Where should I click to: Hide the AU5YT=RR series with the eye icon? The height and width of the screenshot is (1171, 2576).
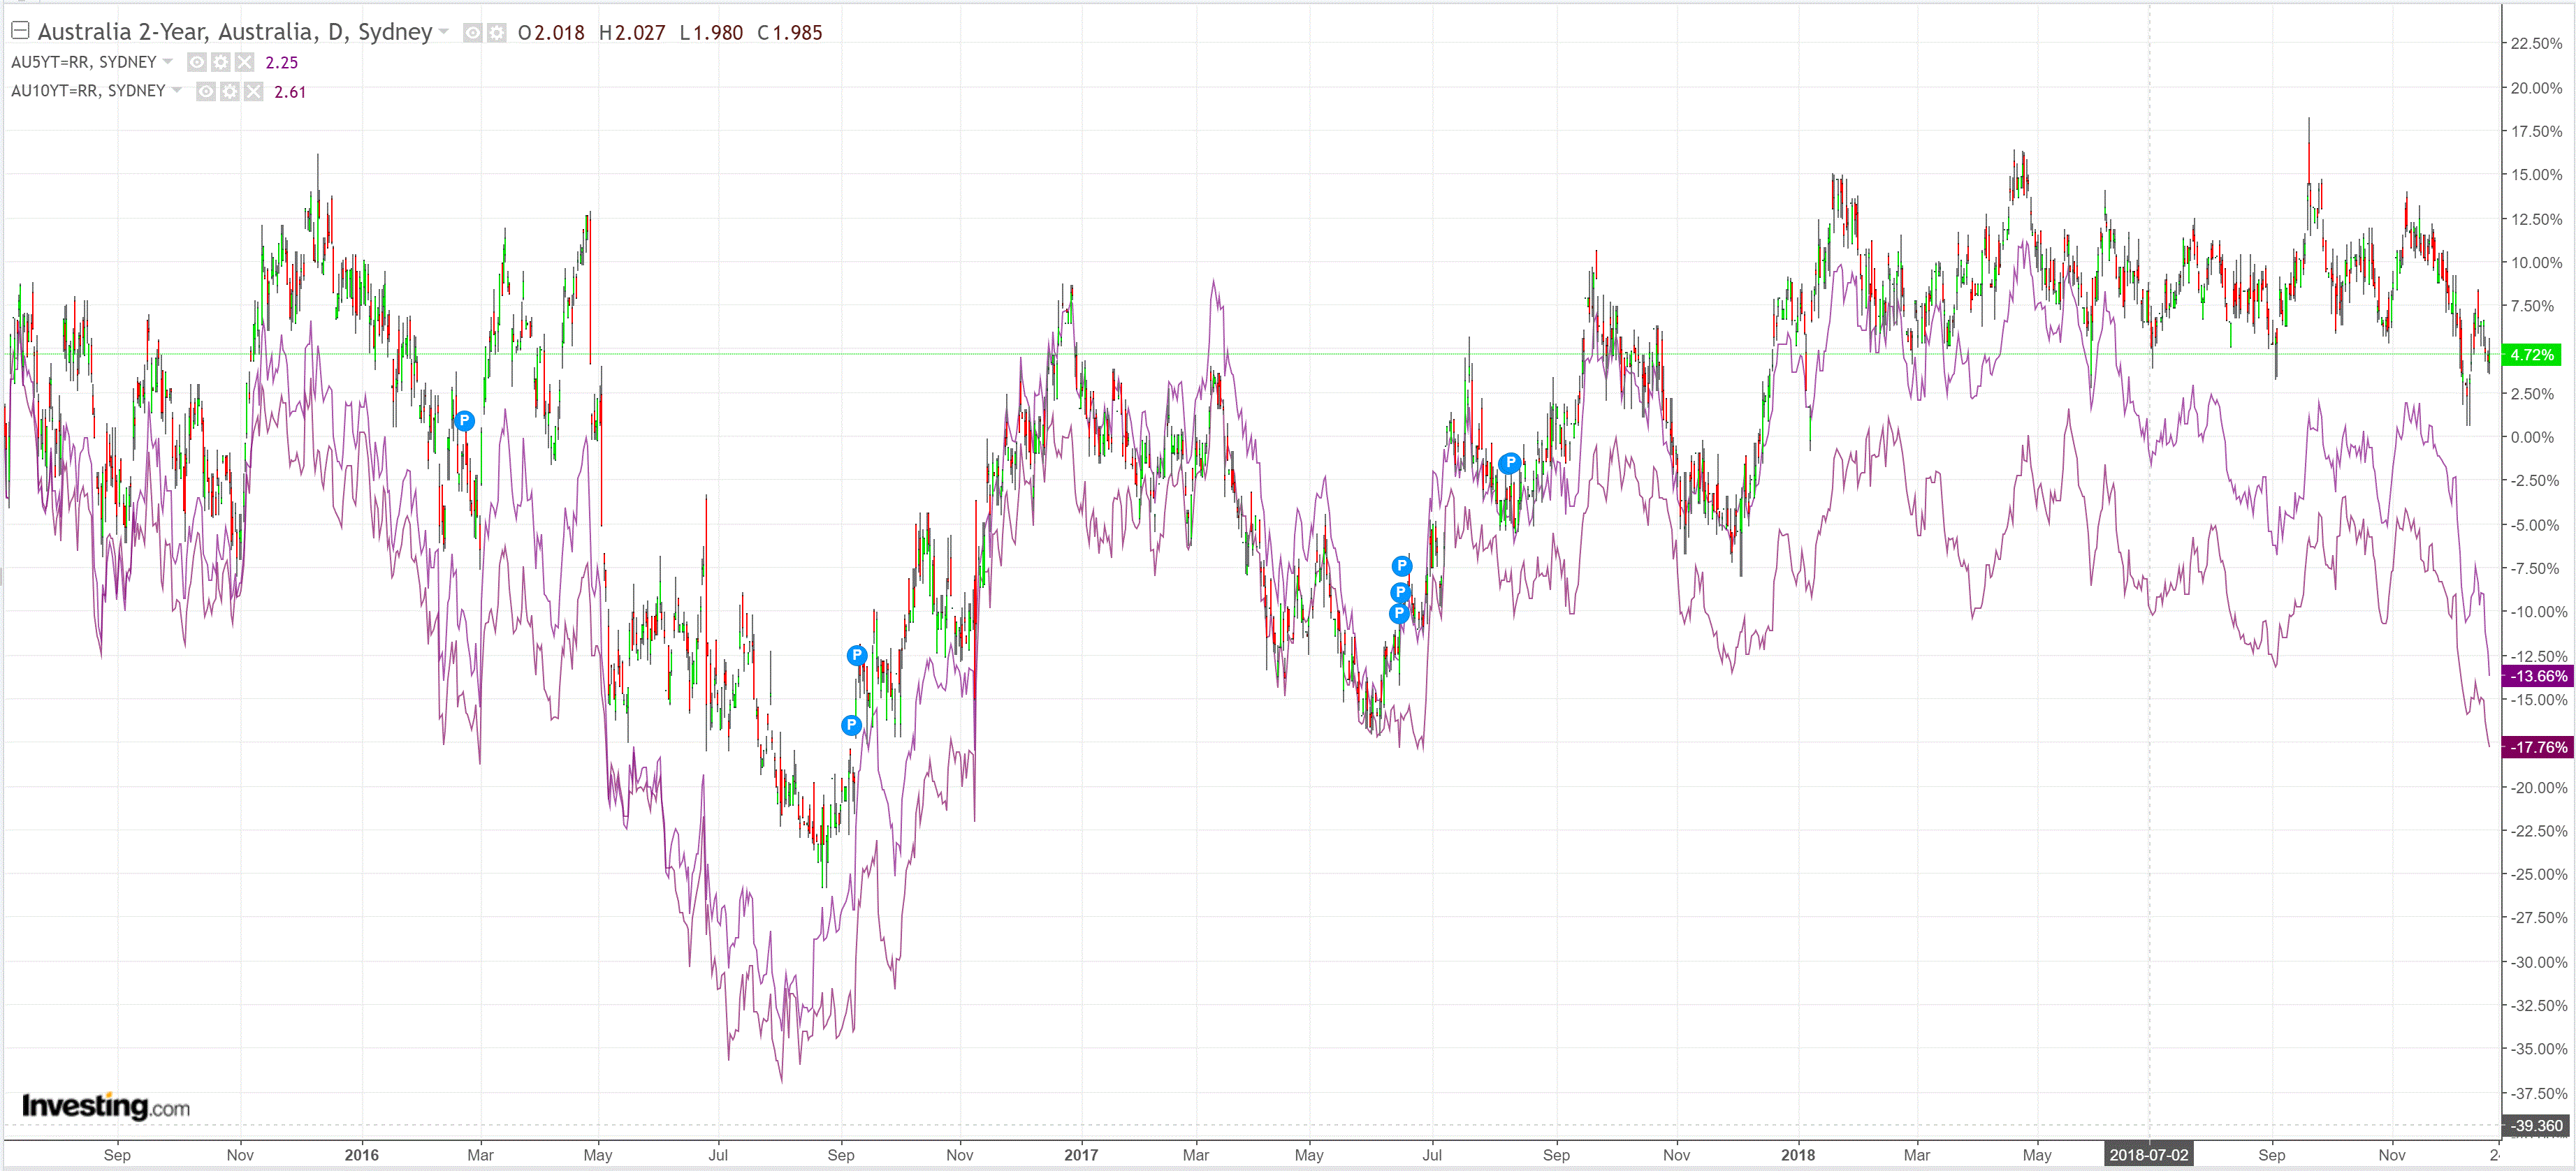(x=197, y=62)
